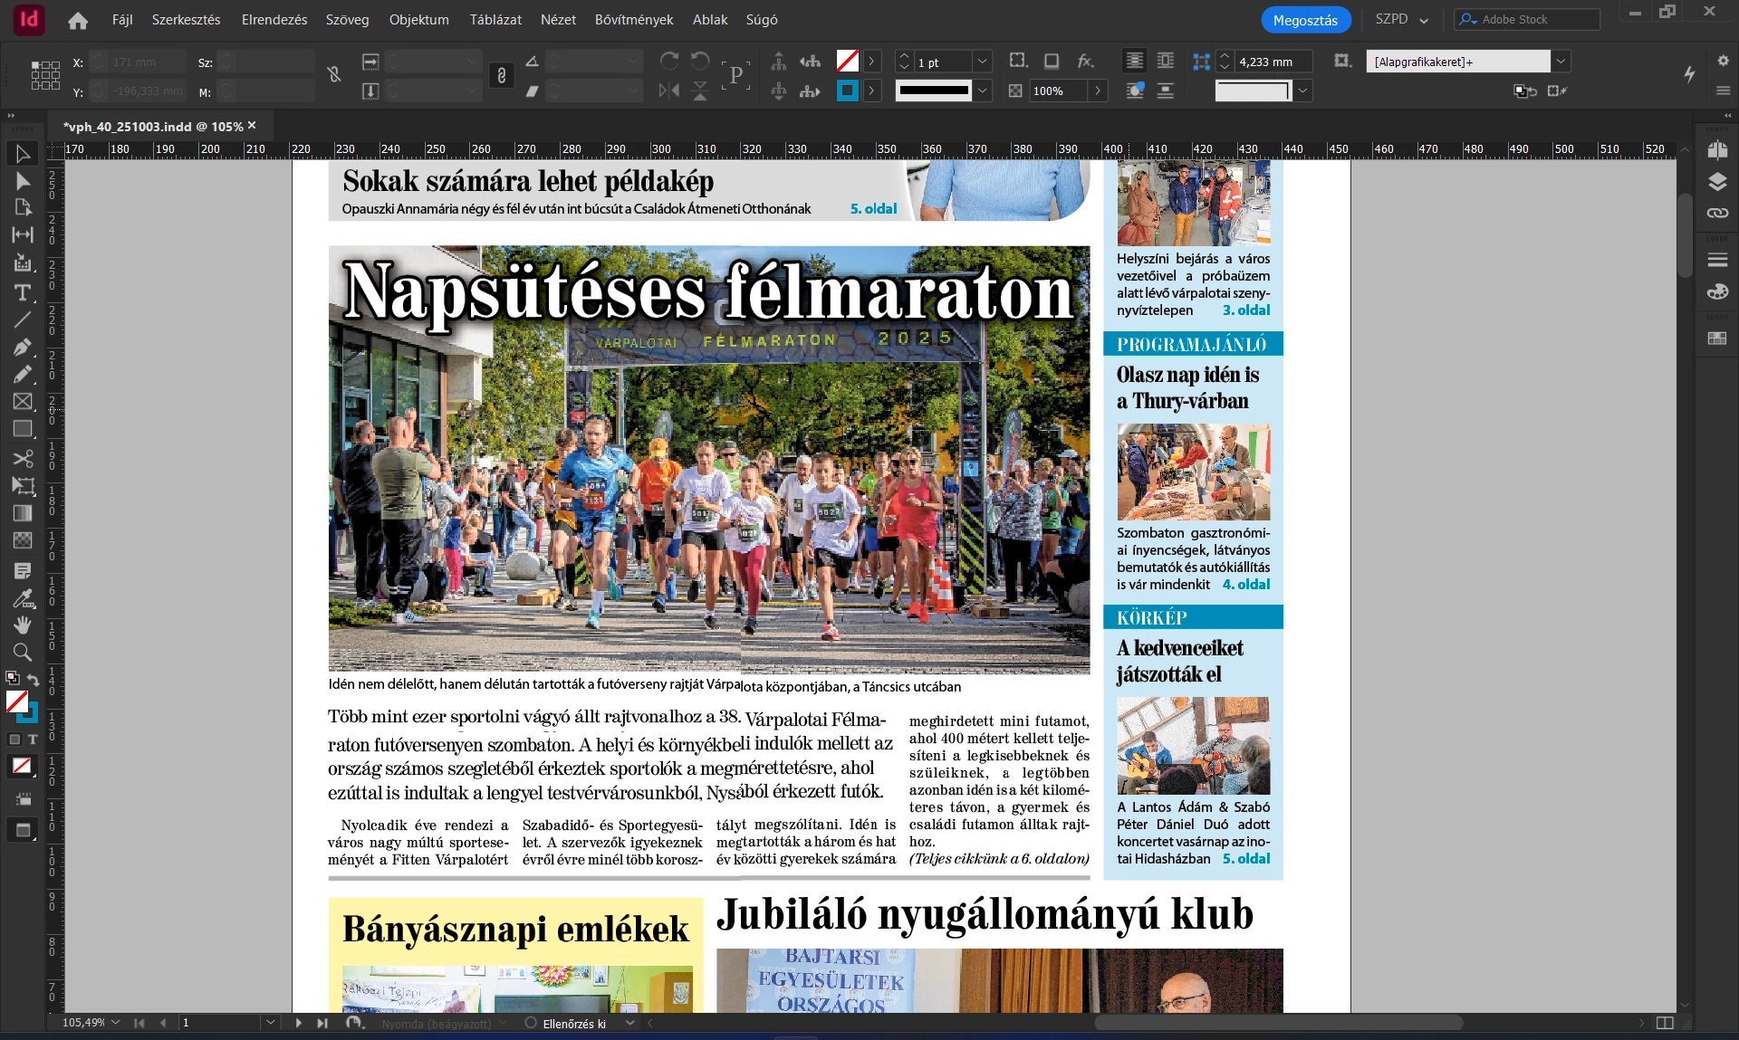1739x1040 pixels.
Task: Go to the next page arrow
Action: click(298, 1023)
